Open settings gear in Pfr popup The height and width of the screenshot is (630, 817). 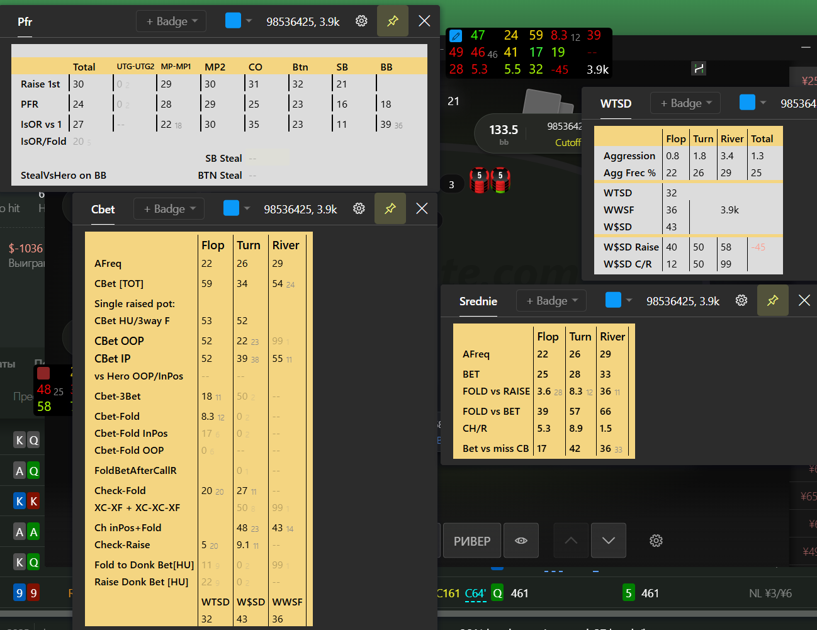[x=361, y=21]
